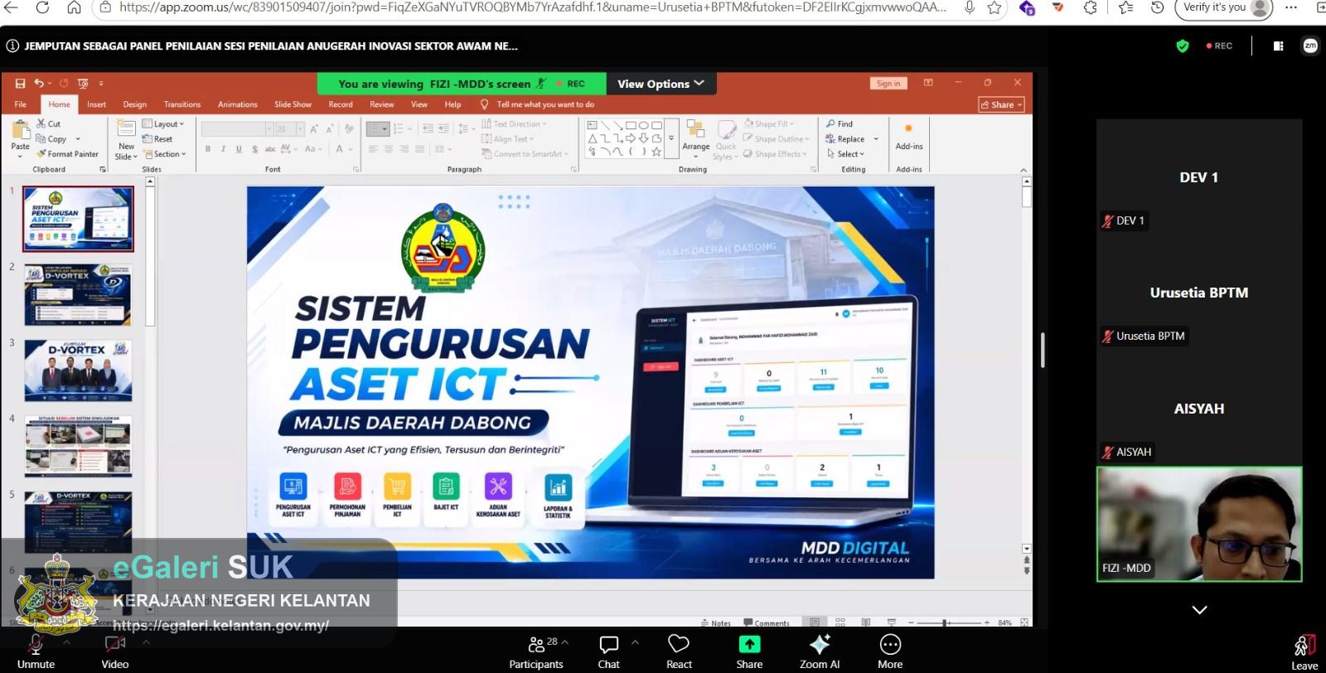Select slide 2 D-Vortex thumbnail
Image resolution: width=1326 pixels, height=673 pixels.
coord(78,295)
